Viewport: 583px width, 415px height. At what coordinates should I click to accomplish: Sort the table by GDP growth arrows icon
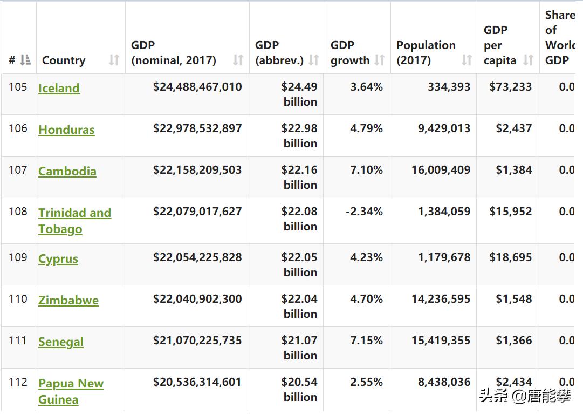click(378, 60)
